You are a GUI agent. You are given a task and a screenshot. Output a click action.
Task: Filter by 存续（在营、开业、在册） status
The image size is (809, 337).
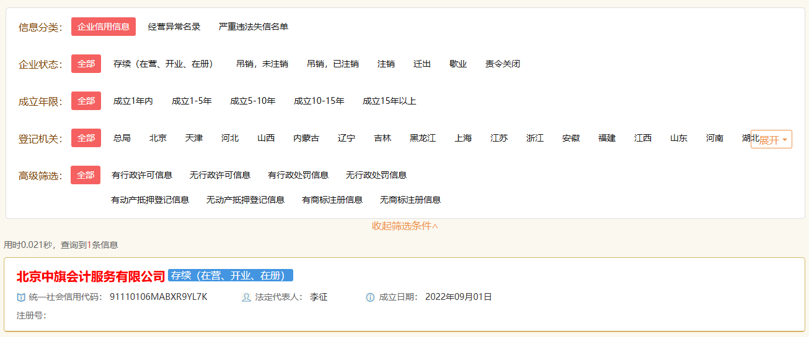point(163,64)
